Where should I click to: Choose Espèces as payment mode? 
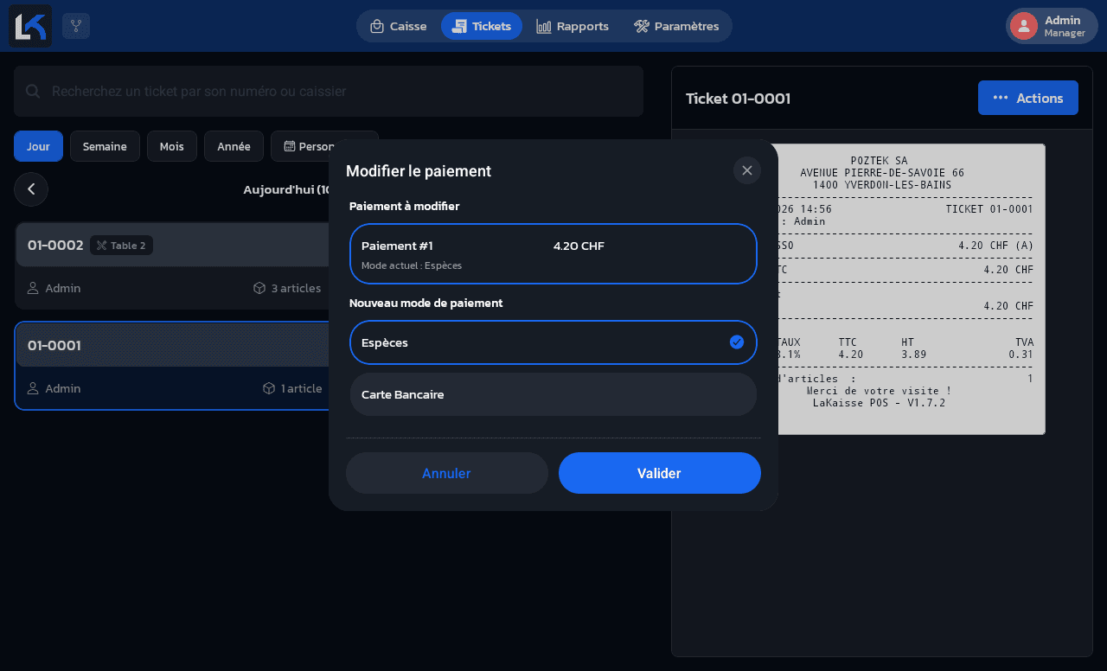tap(553, 342)
